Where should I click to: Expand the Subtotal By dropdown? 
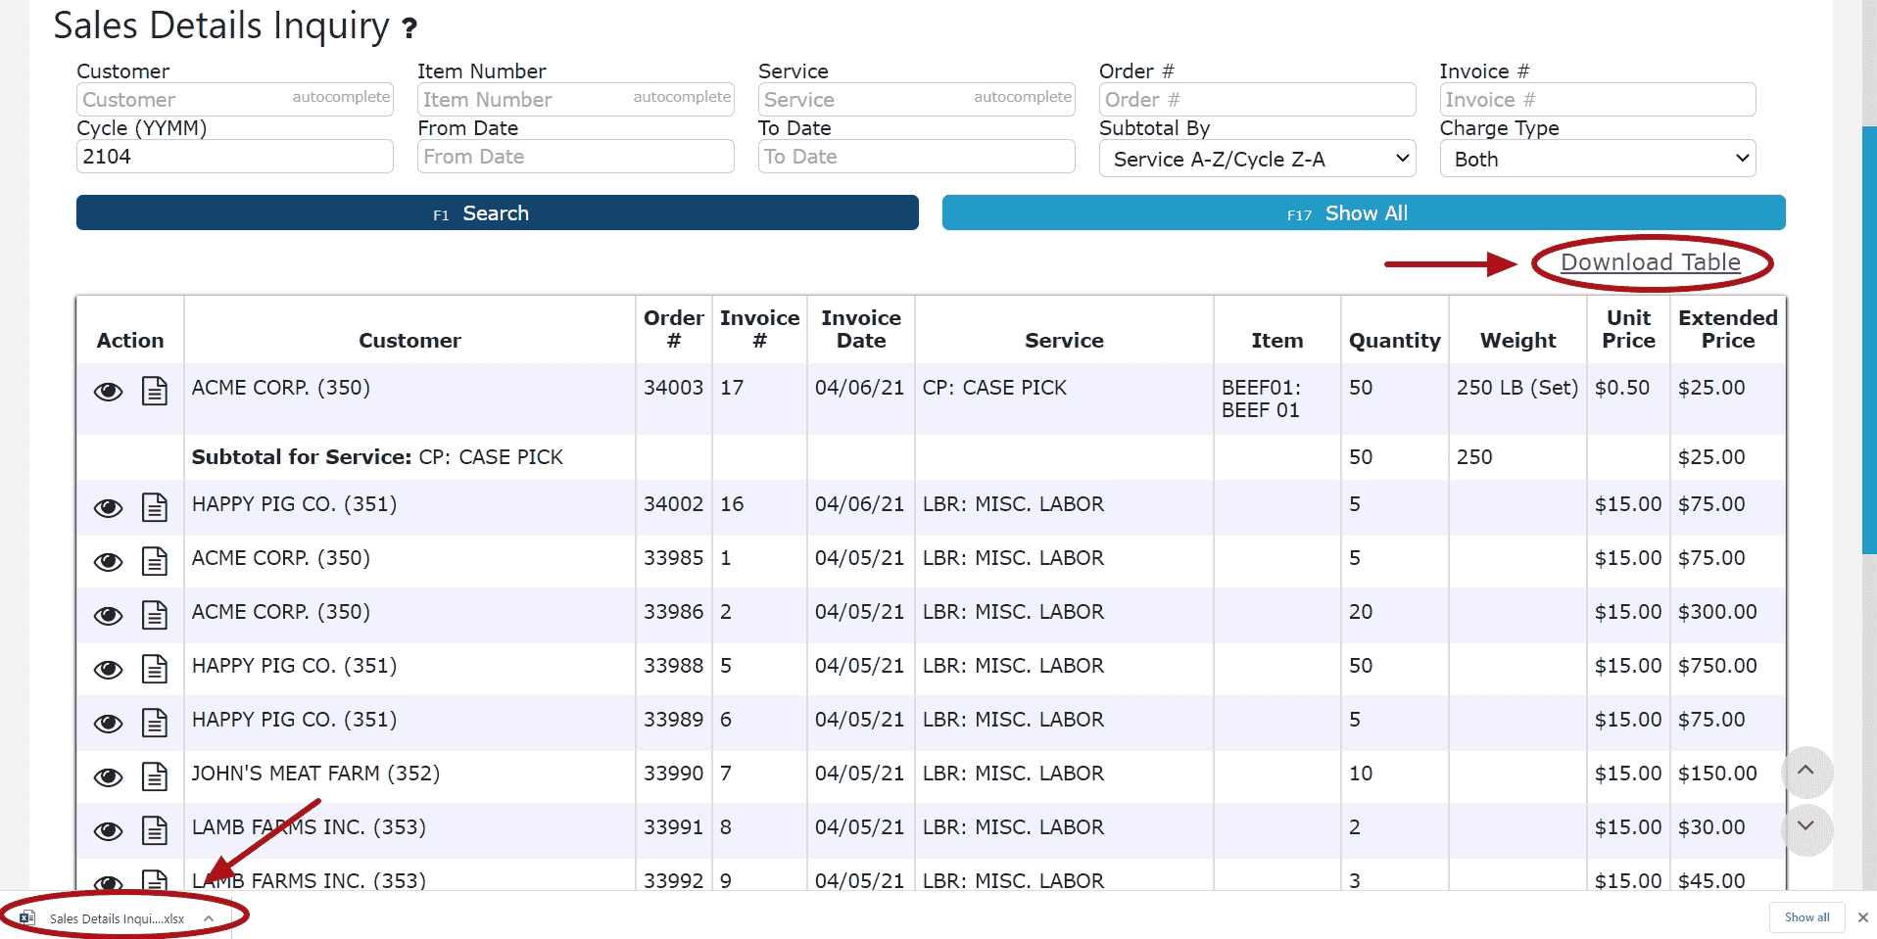point(1257,159)
